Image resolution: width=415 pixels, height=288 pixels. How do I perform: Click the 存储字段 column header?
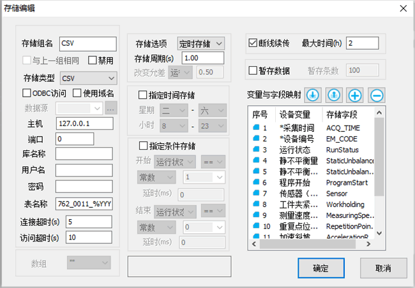click(342, 115)
